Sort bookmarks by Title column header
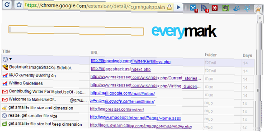 click(6, 51)
